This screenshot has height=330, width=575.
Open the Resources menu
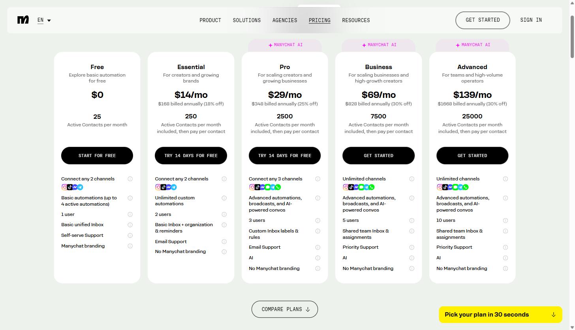(356, 20)
